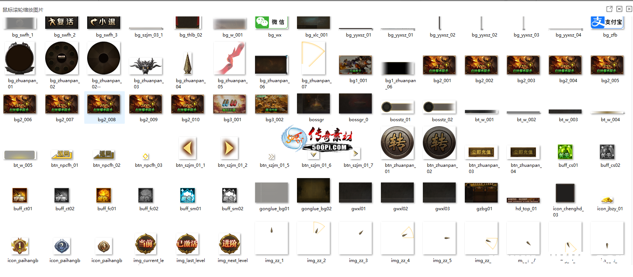This screenshot has width=633, height=277.
Task: Select btn_szjm_01_1 left arrow image
Action: click(x=188, y=148)
